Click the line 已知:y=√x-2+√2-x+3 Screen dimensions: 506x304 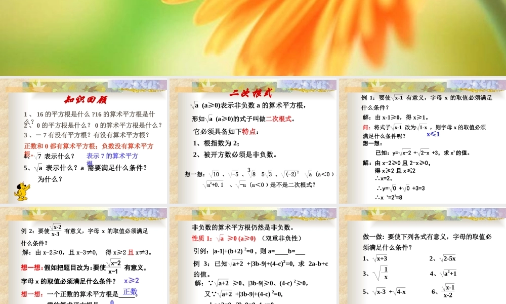pos(423,153)
